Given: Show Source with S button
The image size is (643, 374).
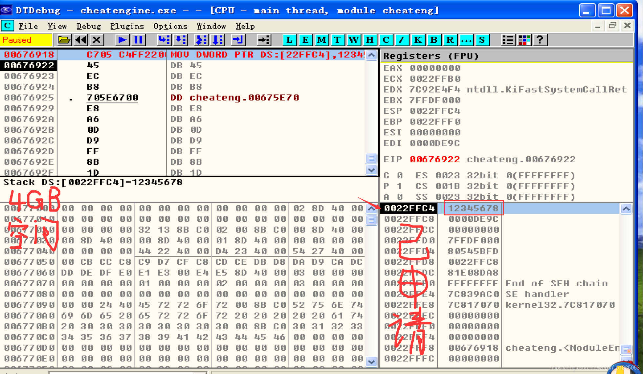Looking at the screenshot, I should (x=482, y=40).
